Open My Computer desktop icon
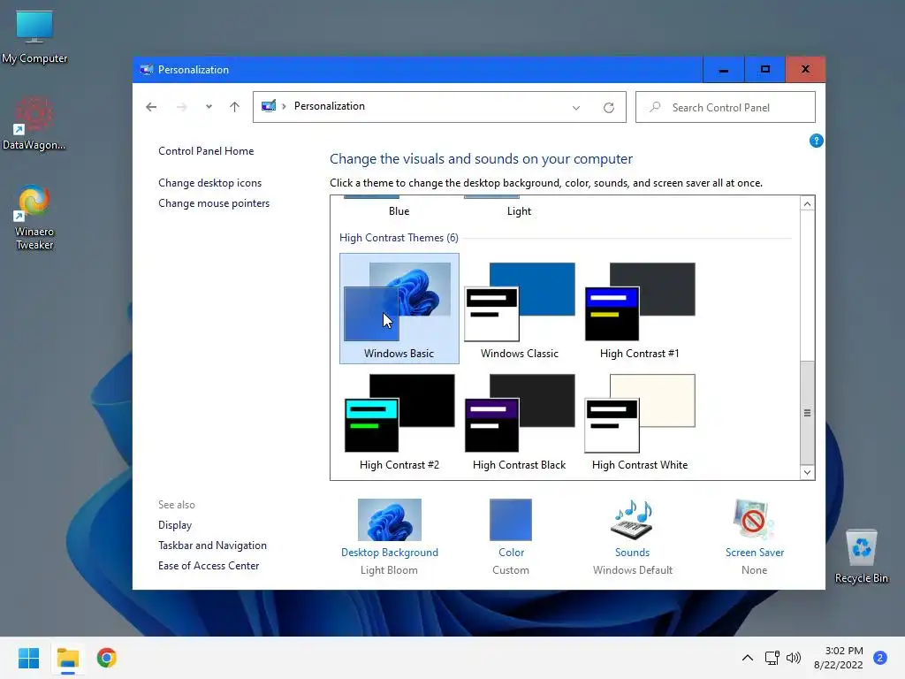905x679 pixels. point(34,37)
